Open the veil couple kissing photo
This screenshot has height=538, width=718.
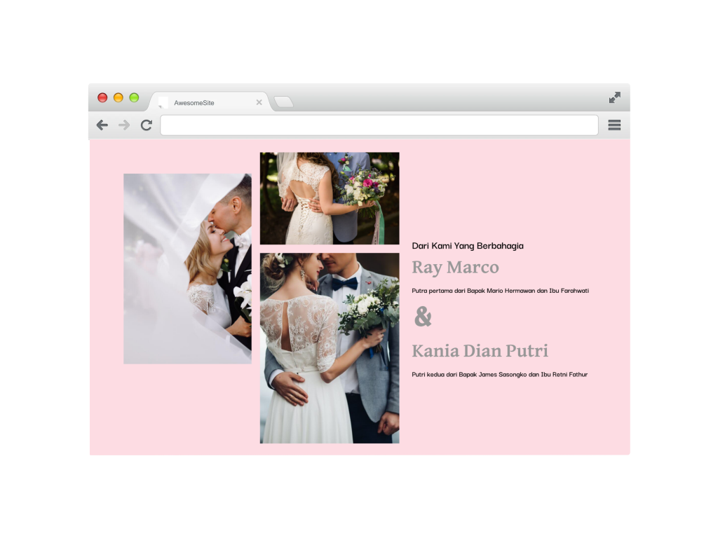point(187,268)
